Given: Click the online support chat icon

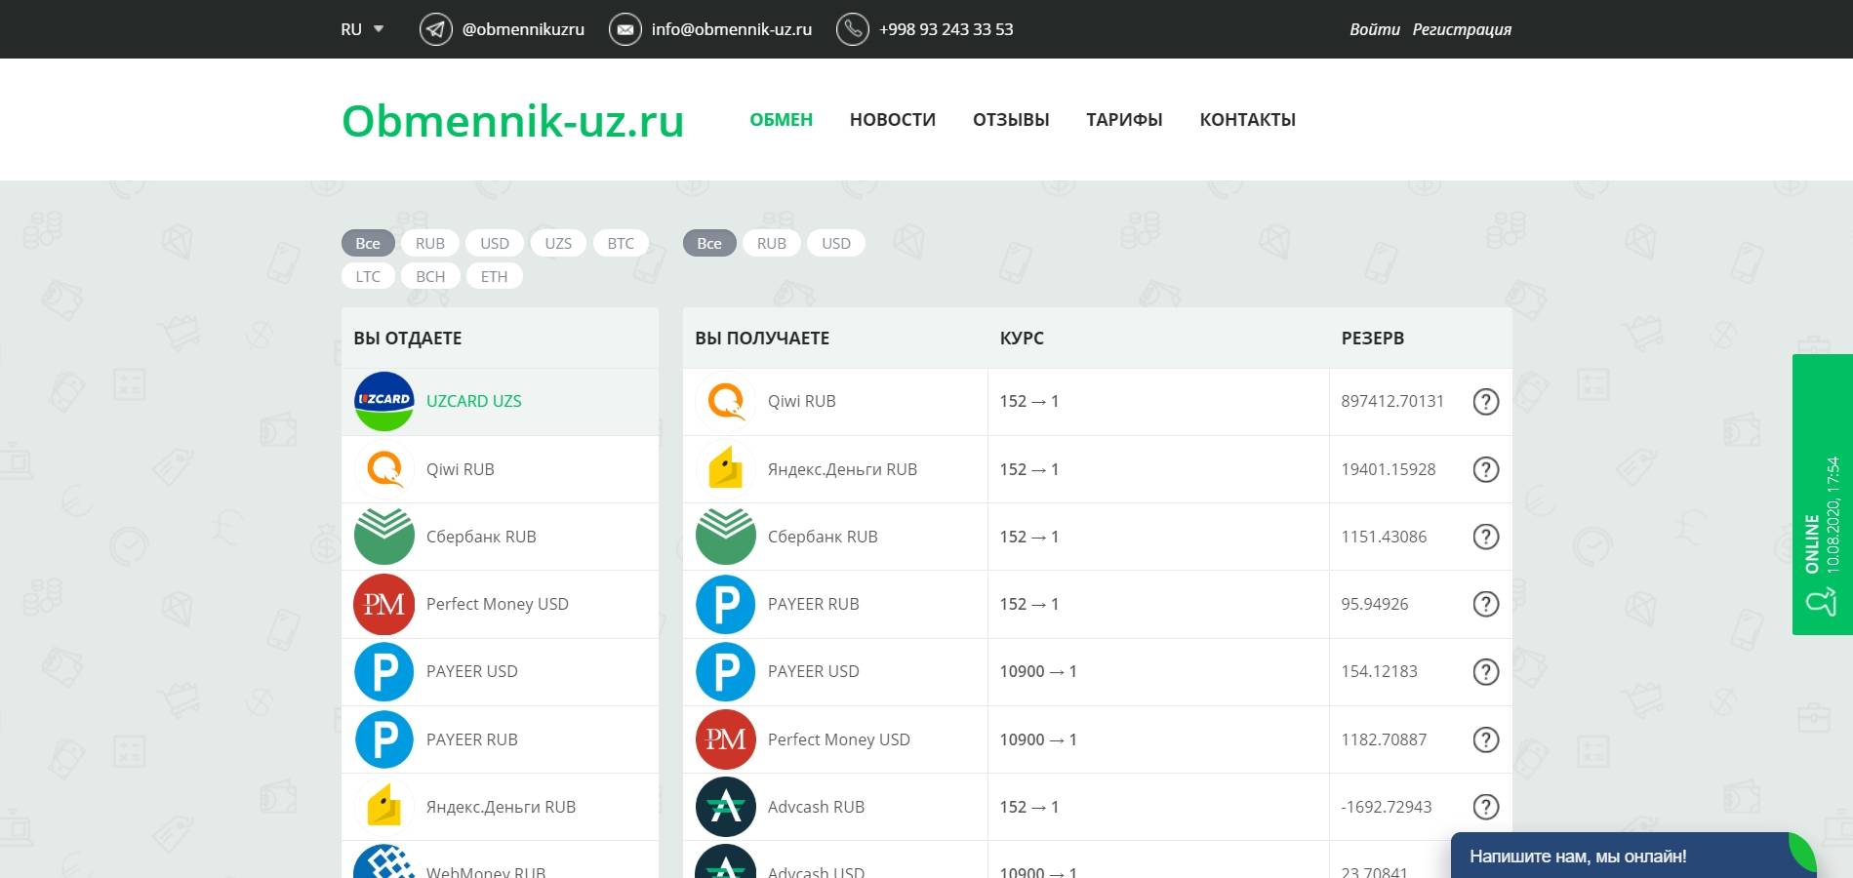Looking at the screenshot, I should 1821,602.
